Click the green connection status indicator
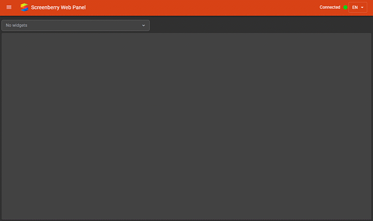 [345, 7]
